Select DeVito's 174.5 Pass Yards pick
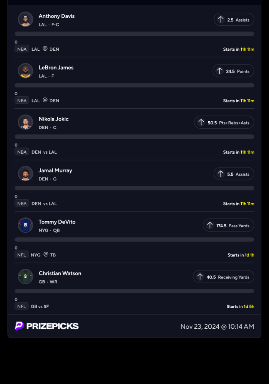Image resolution: width=269 pixels, height=384 pixels. (228, 225)
